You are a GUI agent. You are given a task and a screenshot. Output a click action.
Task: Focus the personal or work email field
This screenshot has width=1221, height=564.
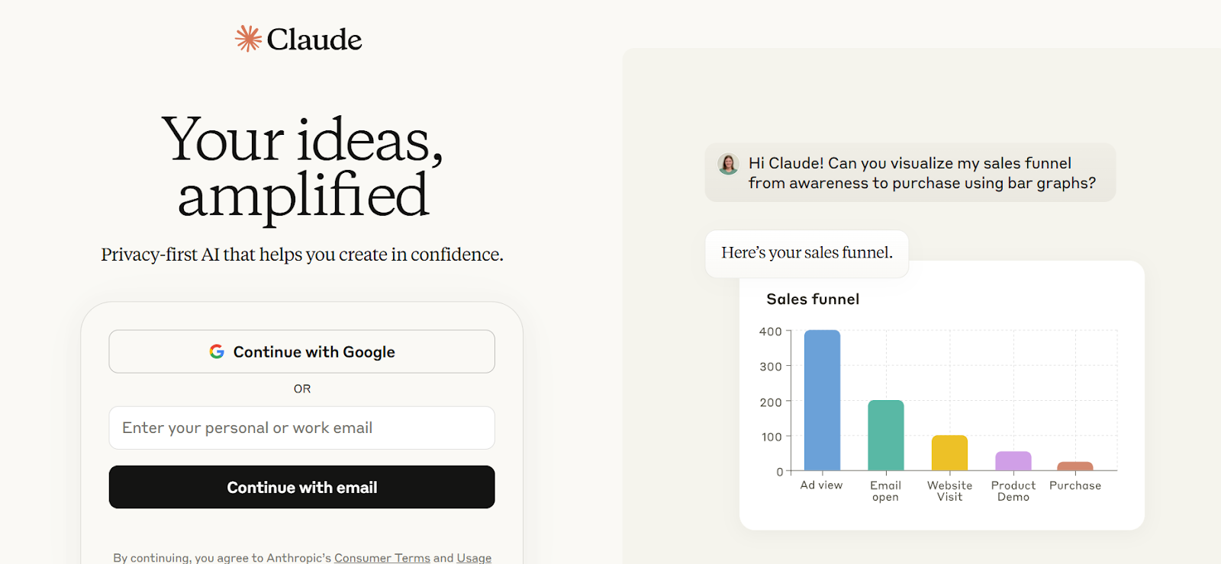point(302,428)
